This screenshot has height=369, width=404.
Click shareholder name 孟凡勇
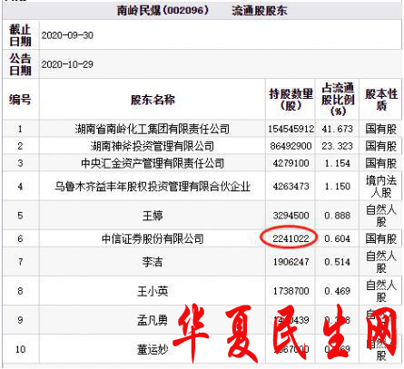(x=153, y=320)
